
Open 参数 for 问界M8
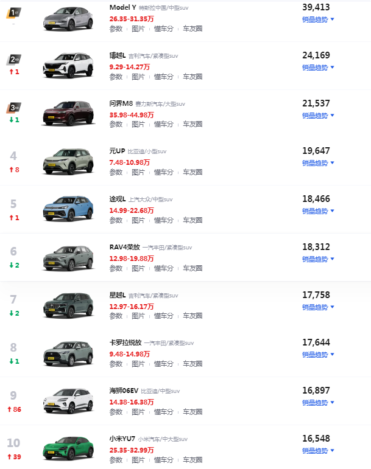(x=116, y=124)
